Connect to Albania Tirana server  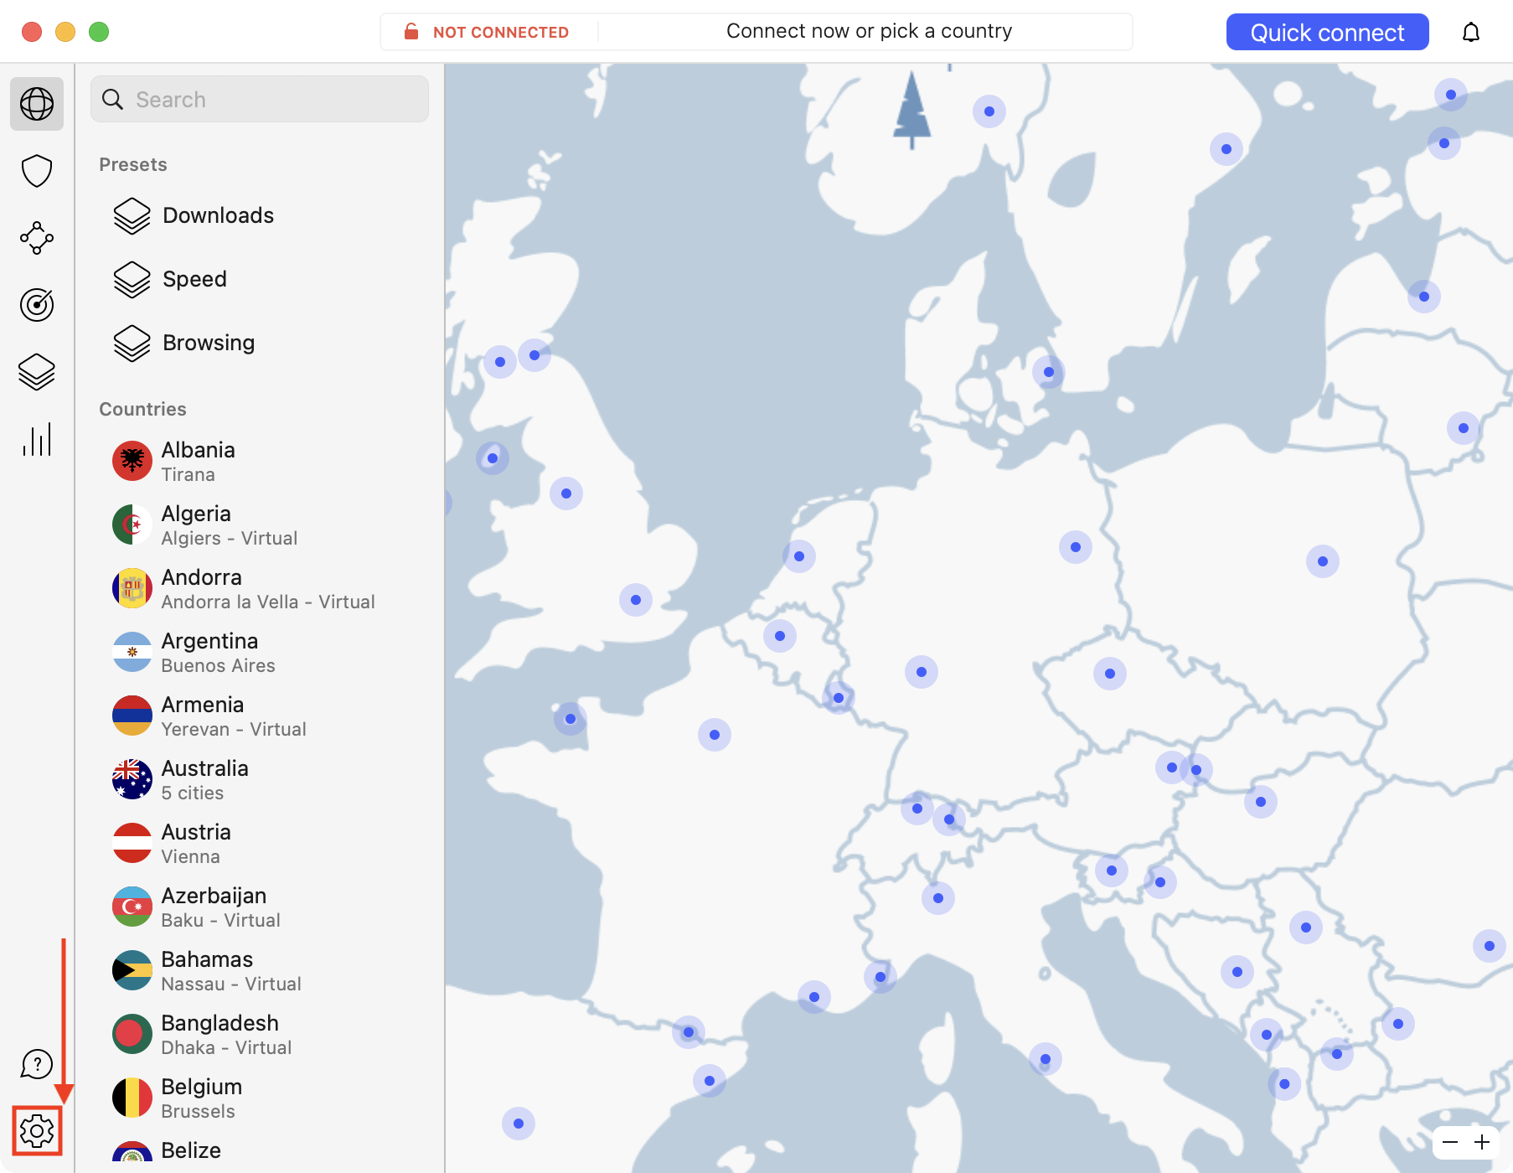pos(199,461)
